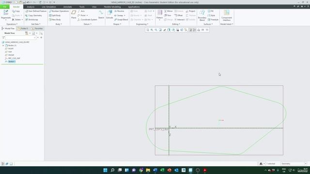
Task: Select the Revolve tool
Action: click(x=119, y=11)
